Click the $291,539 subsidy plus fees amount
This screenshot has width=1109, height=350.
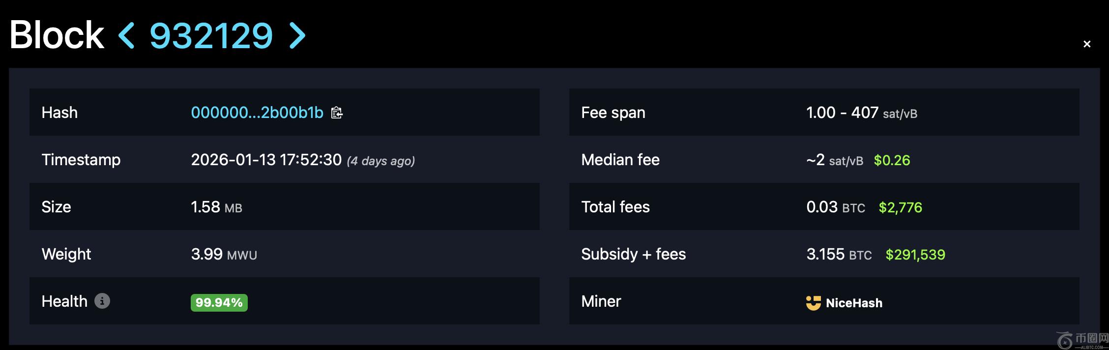915,255
